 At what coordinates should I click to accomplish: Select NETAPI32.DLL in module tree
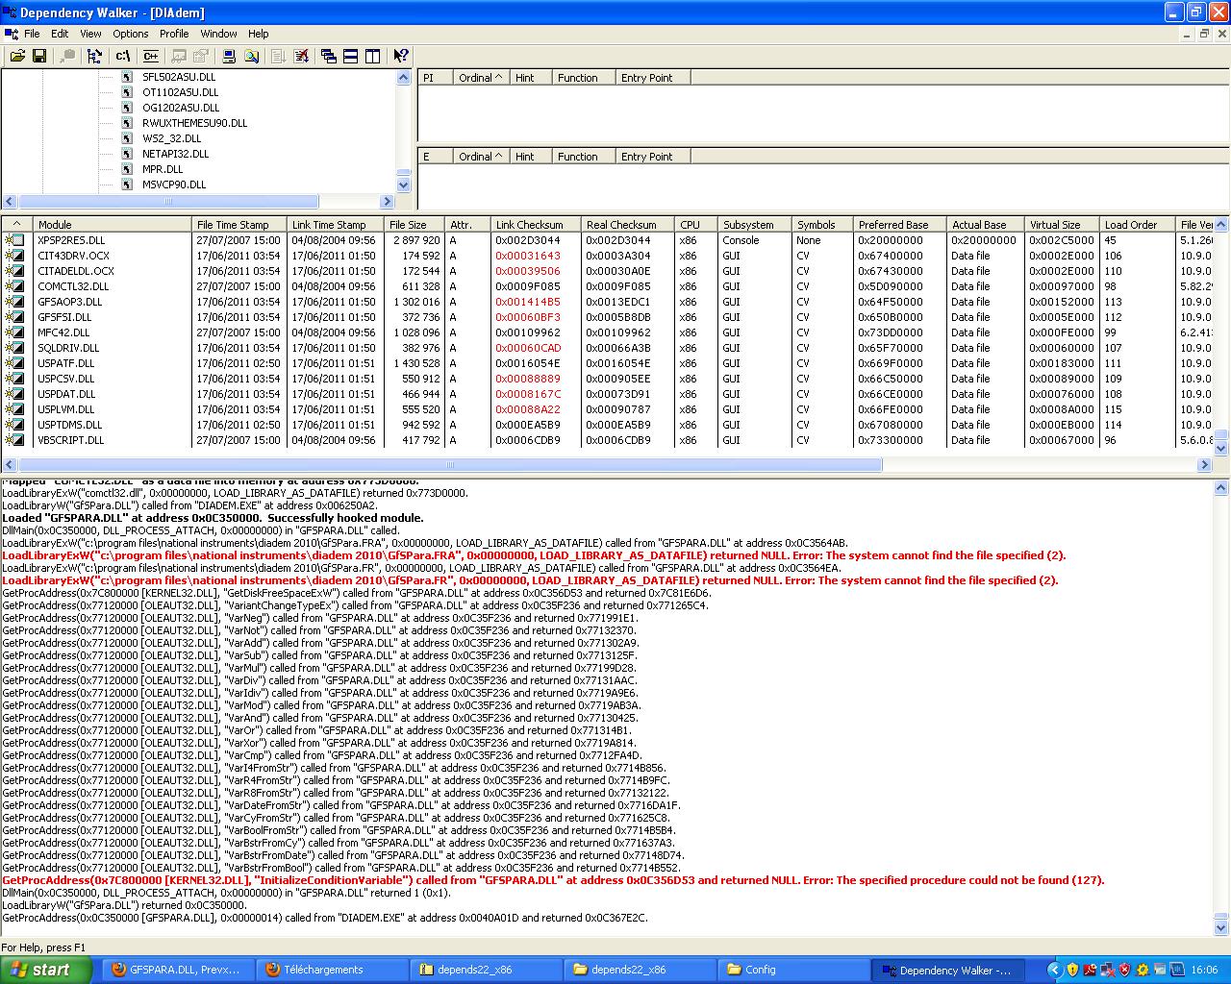(x=175, y=154)
